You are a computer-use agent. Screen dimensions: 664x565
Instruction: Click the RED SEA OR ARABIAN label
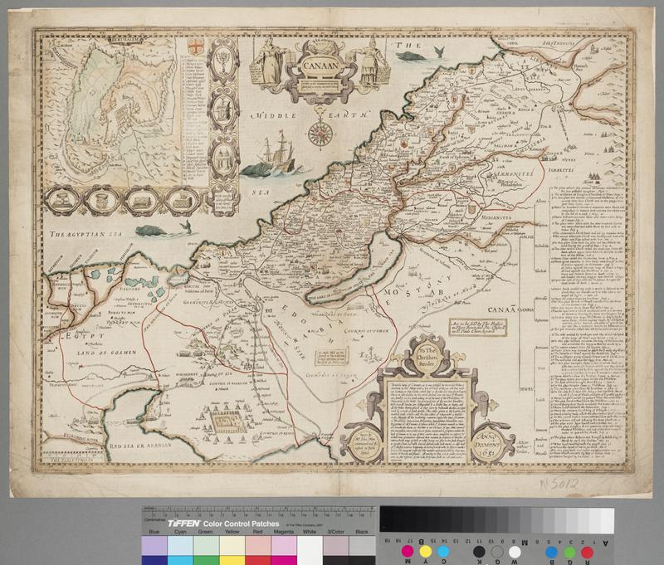tap(140, 446)
